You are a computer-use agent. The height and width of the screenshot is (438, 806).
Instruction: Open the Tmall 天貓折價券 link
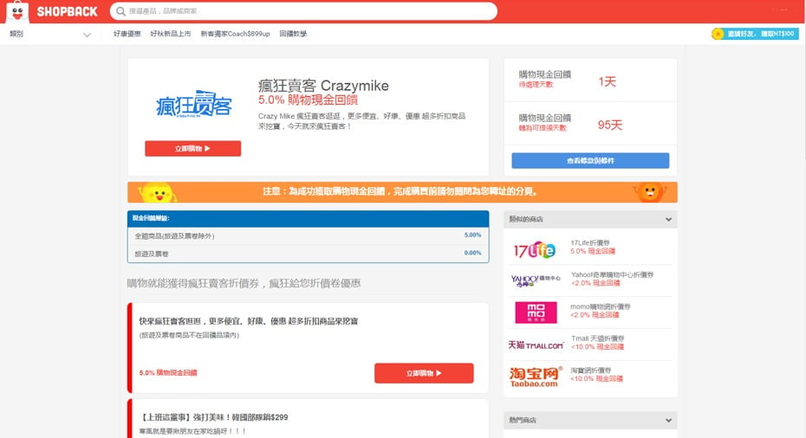[x=597, y=338]
